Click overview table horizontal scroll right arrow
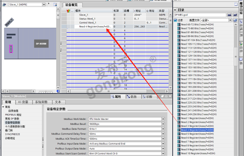244x156 pixels. click(167, 91)
